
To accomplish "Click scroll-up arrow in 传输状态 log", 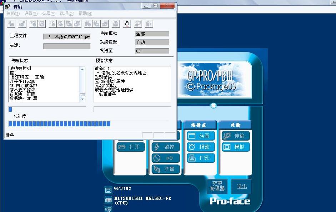I will click(x=82, y=69).
